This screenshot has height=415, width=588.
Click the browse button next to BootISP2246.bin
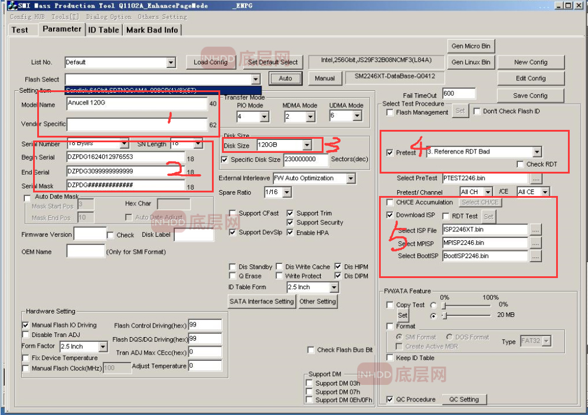pyautogui.click(x=535, y=256)
